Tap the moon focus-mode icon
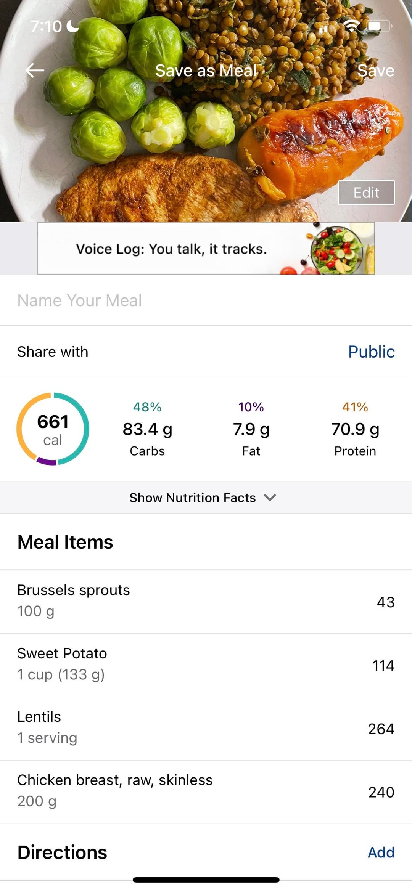 tap(72, 26)
